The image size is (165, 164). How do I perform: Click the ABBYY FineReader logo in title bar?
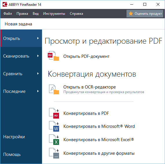pyautogui.click(x=5, y=5)
